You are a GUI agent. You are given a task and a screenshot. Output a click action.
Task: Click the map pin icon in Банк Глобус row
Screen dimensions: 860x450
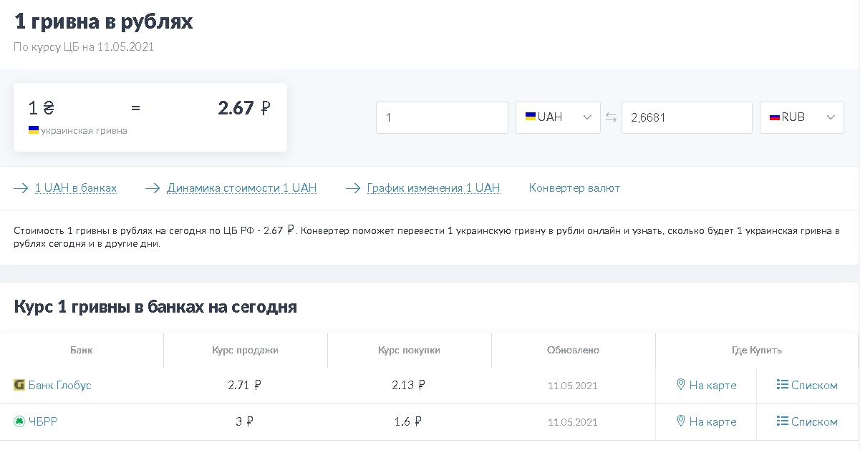(681, 385)
